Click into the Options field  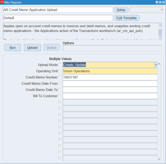[112, 48]
